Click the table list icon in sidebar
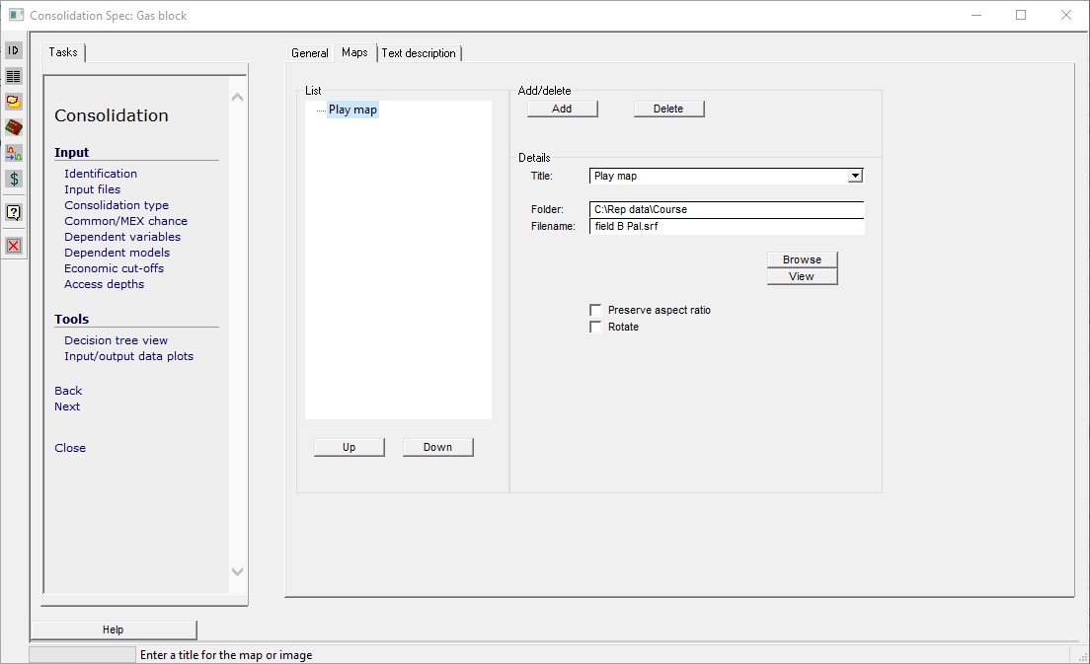This screenshot has width=1090, height=664. tap(14, 76)
